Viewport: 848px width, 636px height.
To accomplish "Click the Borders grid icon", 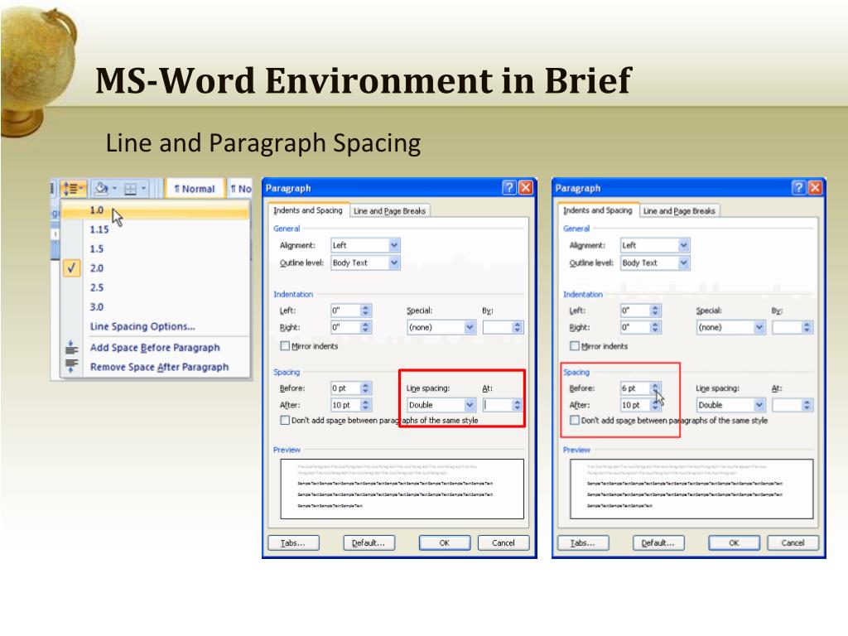I will (x=130, y=189).
